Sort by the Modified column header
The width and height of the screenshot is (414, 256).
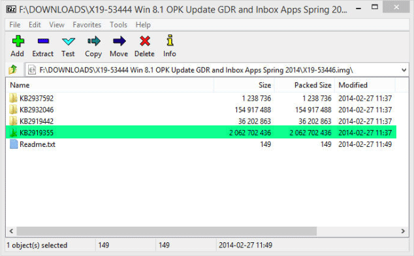point(365,85)
